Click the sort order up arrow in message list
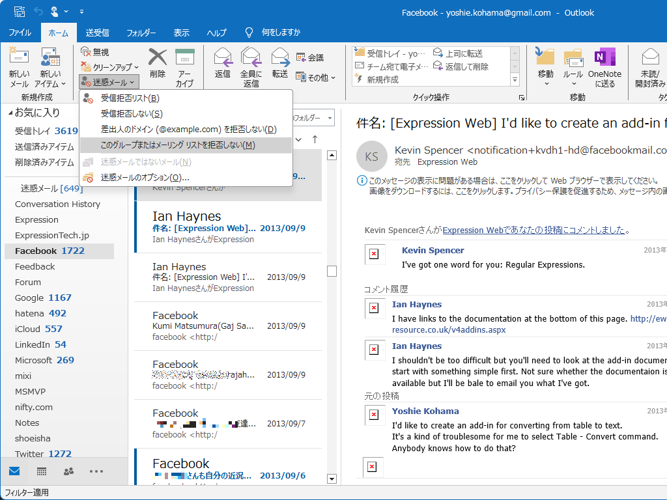The image size is (667, 500). (x=315, y=139)
